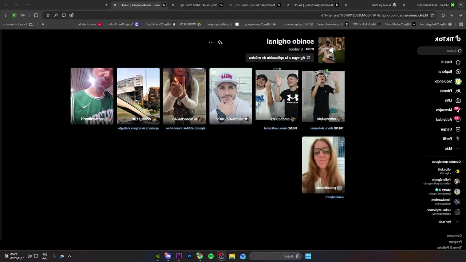Open the LIVE section
The width and height of the screenshot is (466, 262).
pos(452,100)
